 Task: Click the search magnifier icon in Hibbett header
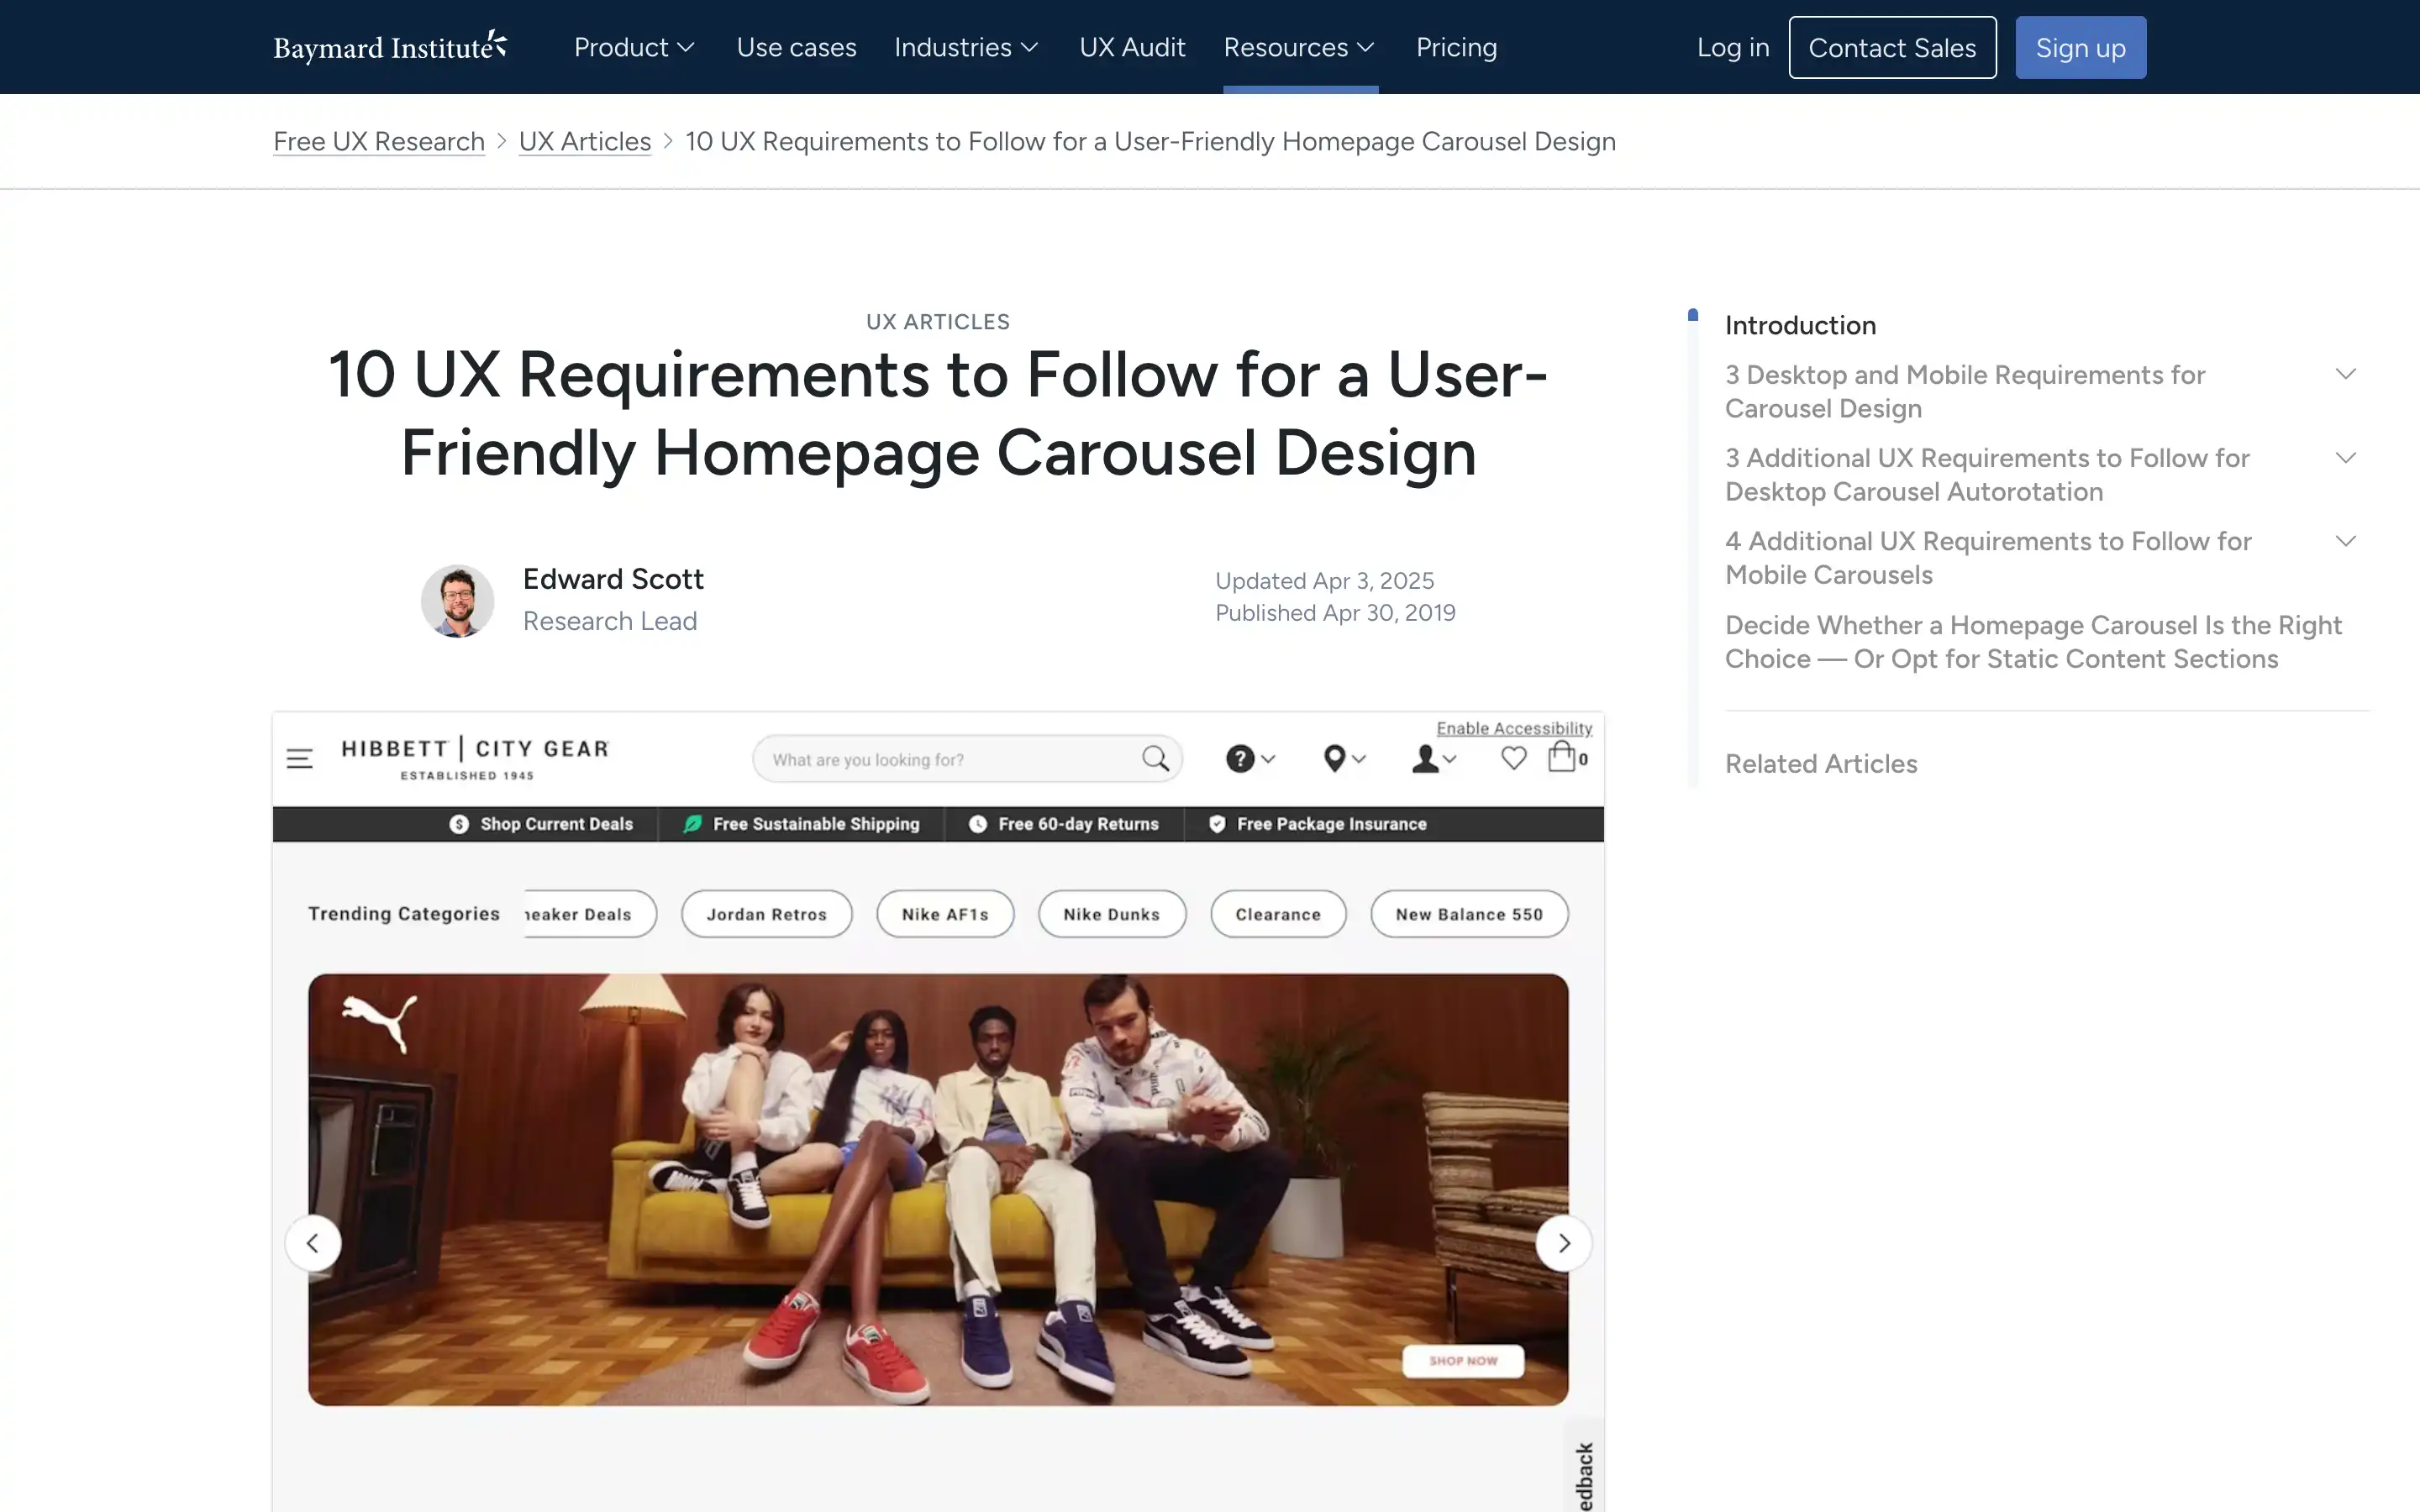[1155, 759]
